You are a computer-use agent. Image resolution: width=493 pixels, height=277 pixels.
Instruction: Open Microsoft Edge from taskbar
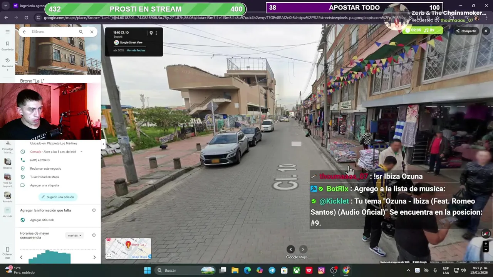click(x=247, y=270)
